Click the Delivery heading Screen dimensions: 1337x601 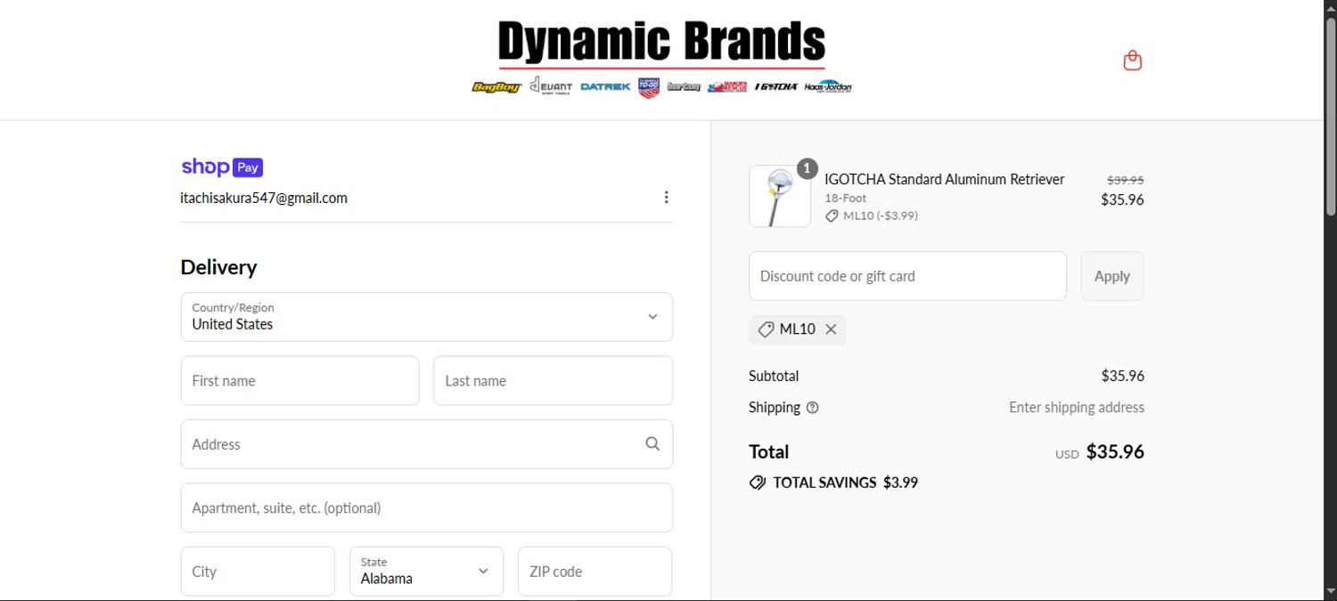click(218, 267)
